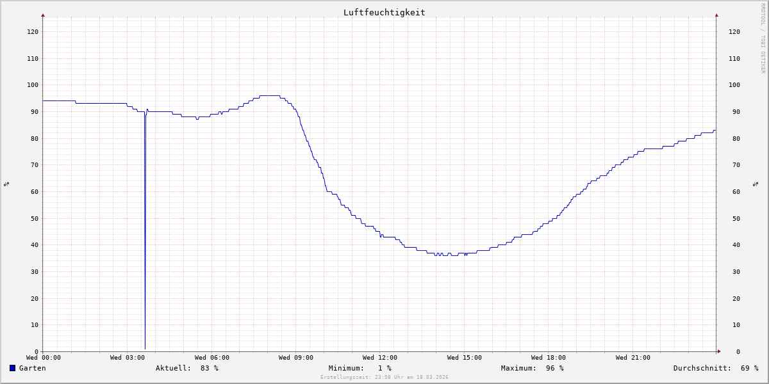Viewport: 769px width, 384px height.
Task: Click the Wed 03:00 time axis label
Action: click(128, 358)
